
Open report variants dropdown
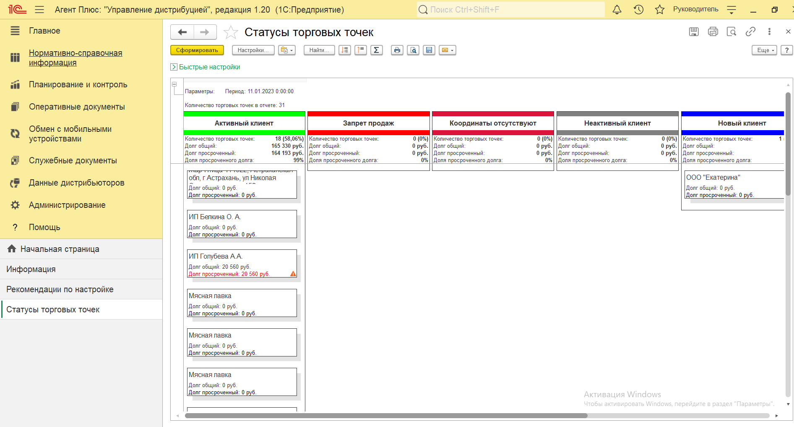pos(287,50)
